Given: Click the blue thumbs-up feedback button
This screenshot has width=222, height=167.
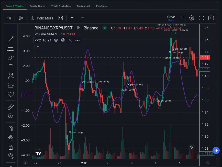Looking at the screenshot, I should 216,150.
